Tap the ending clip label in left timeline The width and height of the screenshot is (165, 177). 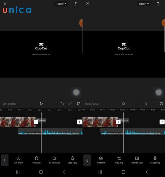tap(42, 120)
